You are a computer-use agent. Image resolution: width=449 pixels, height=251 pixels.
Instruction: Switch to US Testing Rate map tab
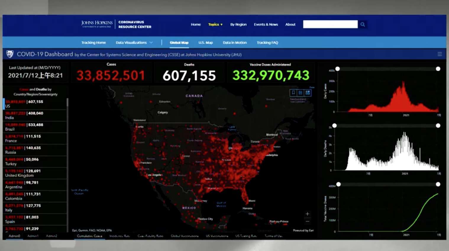coord(246,236)
